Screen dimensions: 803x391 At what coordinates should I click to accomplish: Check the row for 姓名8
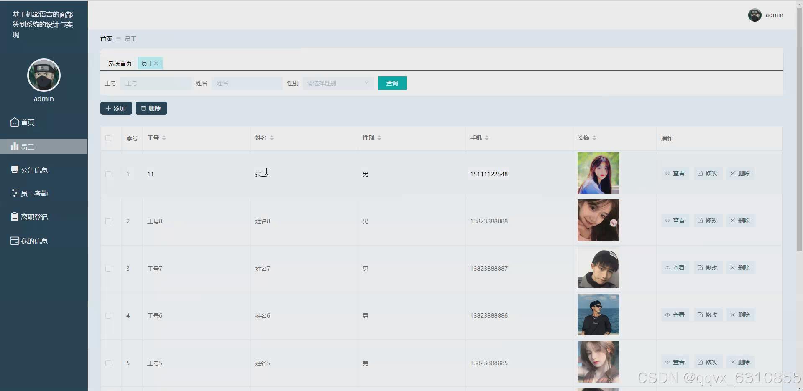(108, 221)
